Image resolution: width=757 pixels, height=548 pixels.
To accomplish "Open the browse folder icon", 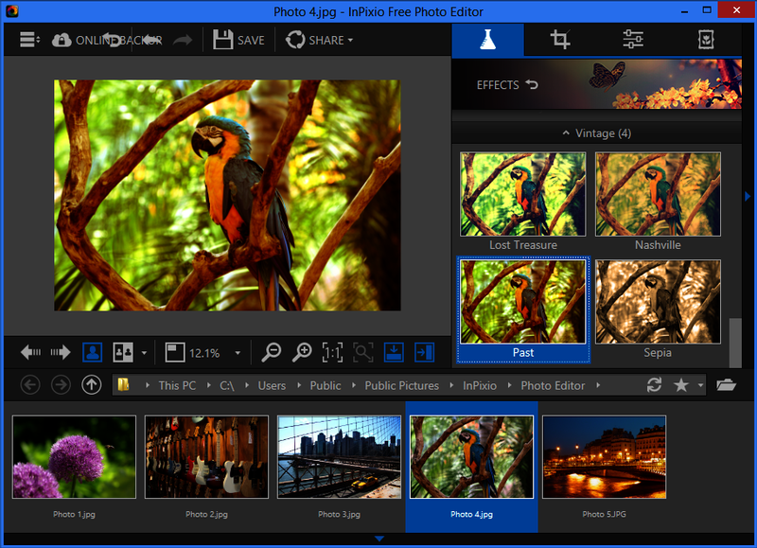I will (x=726, y=385).
